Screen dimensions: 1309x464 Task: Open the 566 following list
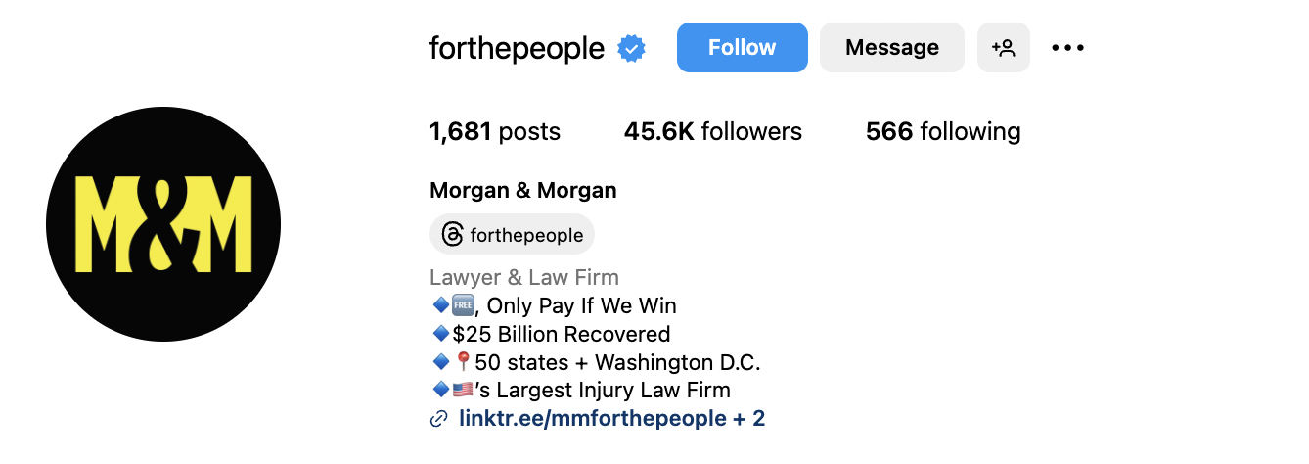[x=943, y=131]
